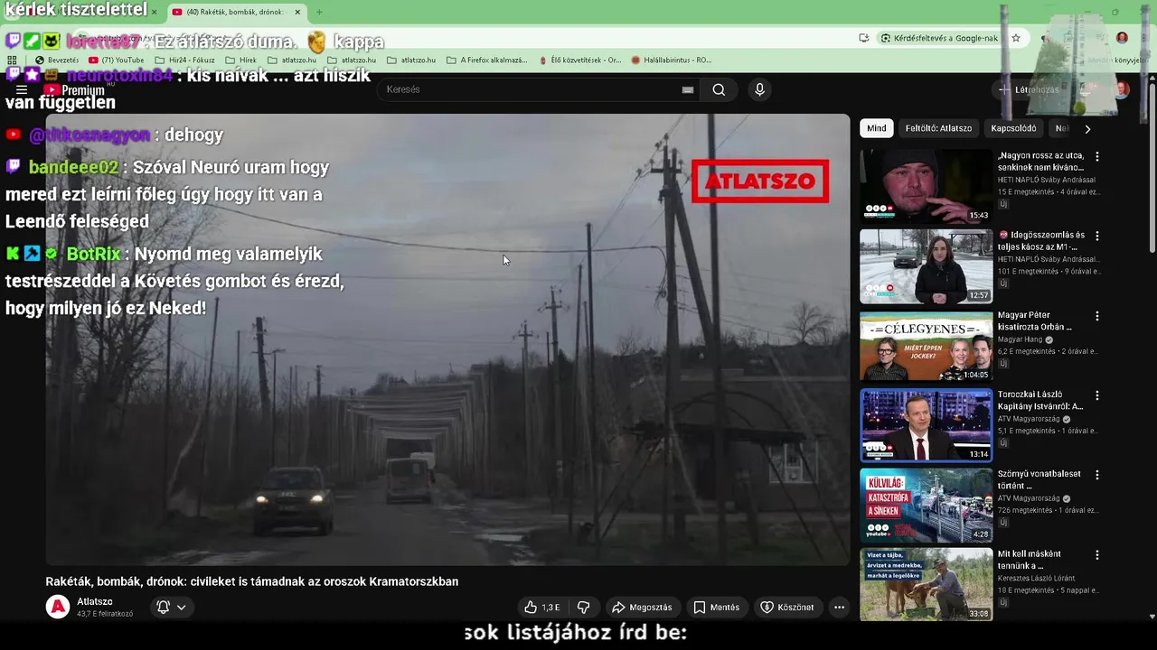This screenshot has width=1157, height=650.
Task: Open the Célegyenes 1:04:05 video thumbnail
Action: click(926, 346)
